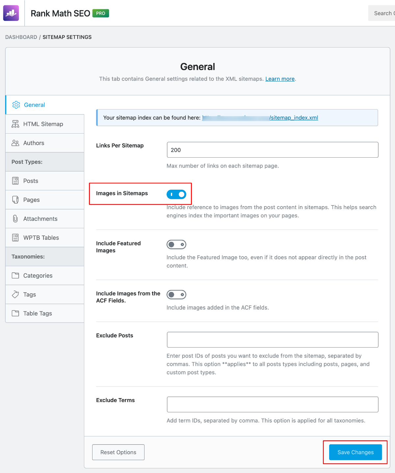
Task: Click the Reset Options button
Action: (x=118, y=452)
